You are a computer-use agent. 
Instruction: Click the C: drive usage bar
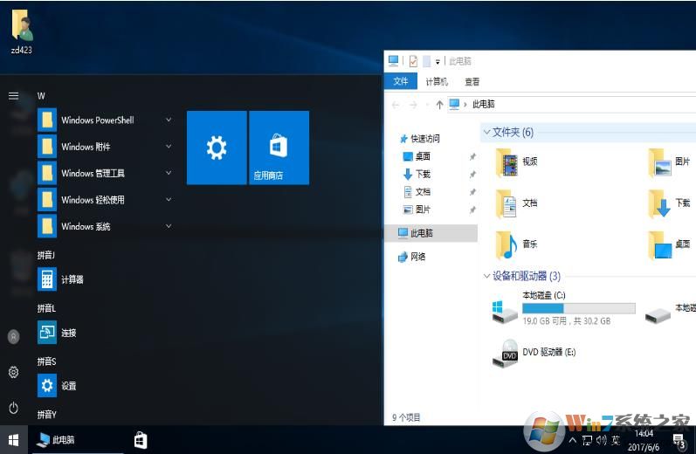pos(578,308)
